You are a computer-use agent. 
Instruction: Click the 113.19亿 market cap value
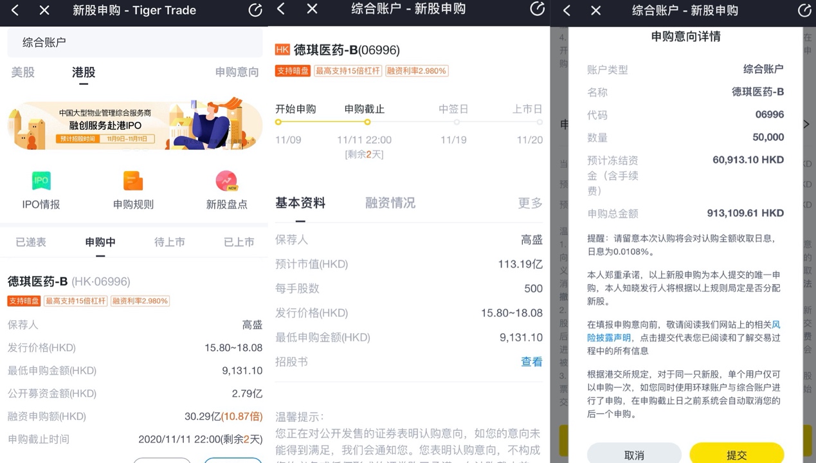click(x=520, y=264)
